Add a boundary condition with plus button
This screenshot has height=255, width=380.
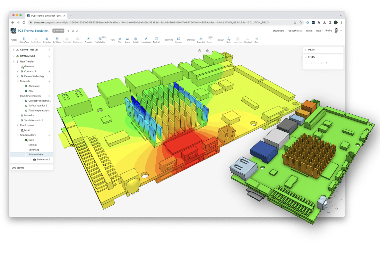pos(50,96)
